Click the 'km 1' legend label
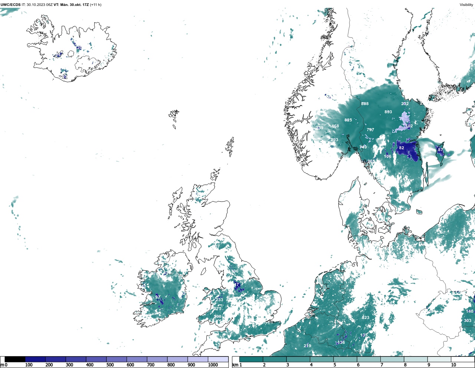The width and height of the screenshot is (475, 368). [237, 365]
